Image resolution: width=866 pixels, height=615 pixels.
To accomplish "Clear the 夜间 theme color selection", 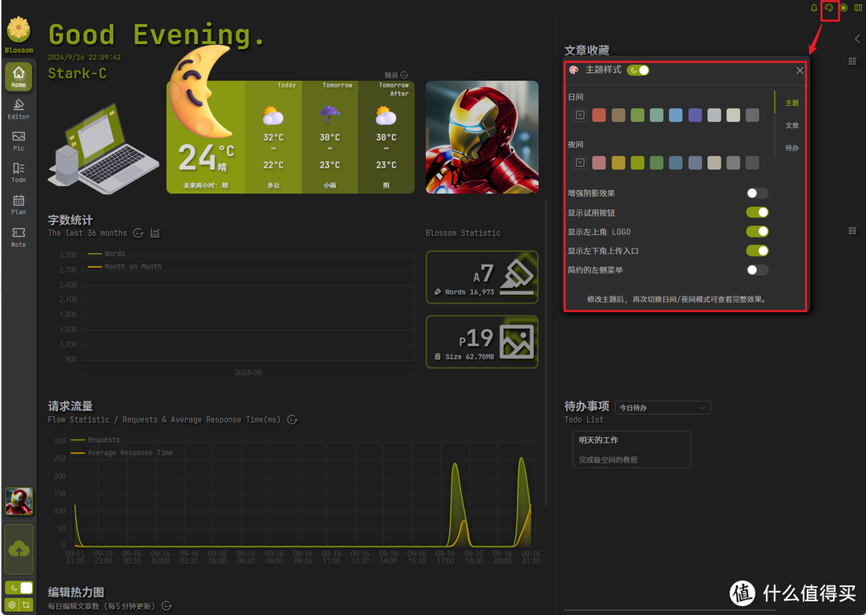I will [580, 162].
